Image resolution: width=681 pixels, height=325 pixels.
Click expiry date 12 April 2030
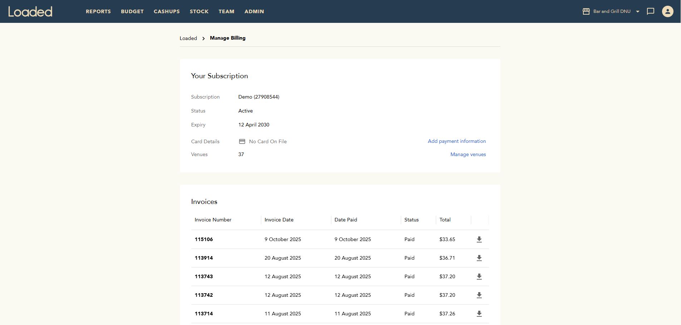[x=254, y=125]
